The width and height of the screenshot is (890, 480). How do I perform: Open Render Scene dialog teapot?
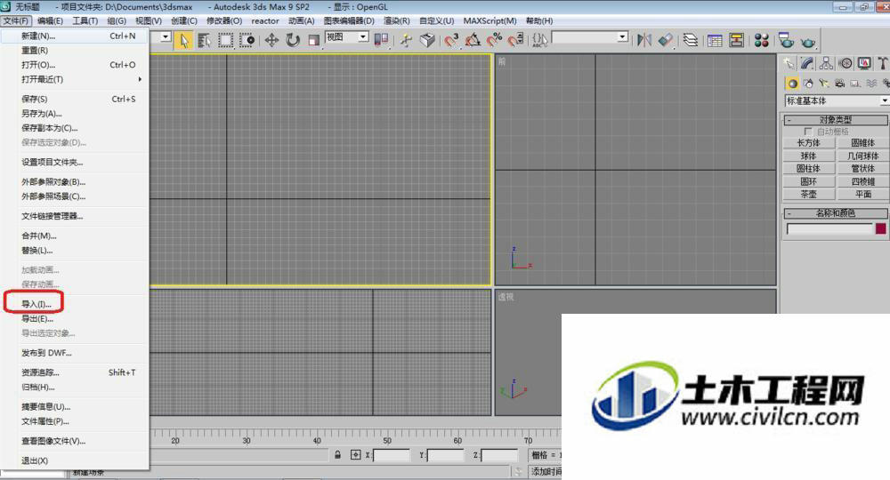point(786,41)
